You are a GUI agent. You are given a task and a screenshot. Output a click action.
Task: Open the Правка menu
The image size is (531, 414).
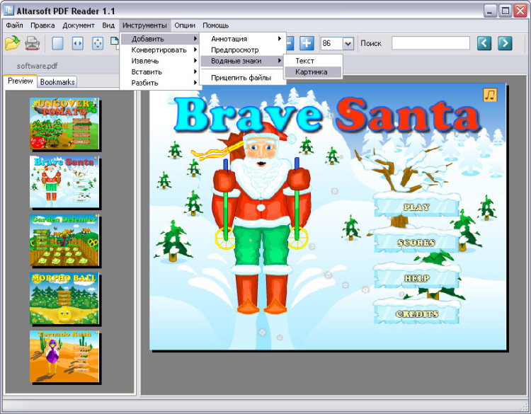pos(42,25)
